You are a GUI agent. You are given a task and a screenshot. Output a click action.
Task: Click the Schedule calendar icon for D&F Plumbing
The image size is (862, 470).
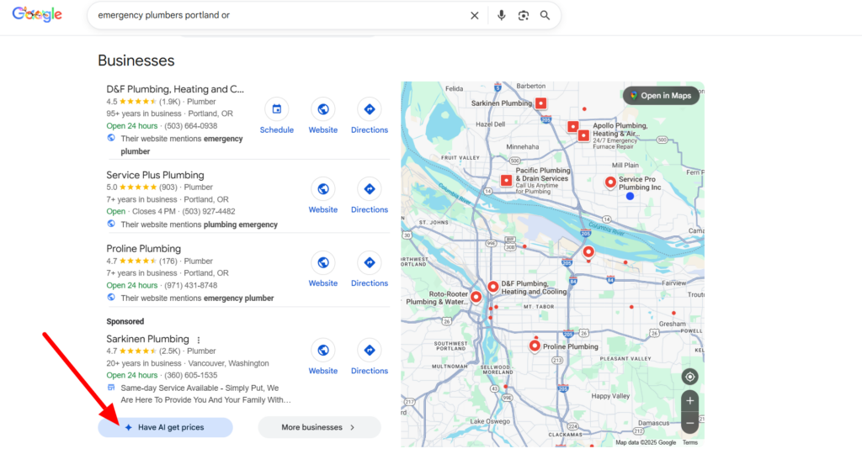(x=276, y=109)
